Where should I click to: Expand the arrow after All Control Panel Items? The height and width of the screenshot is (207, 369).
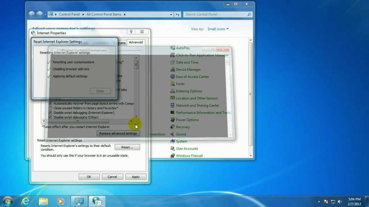(125, 14)
